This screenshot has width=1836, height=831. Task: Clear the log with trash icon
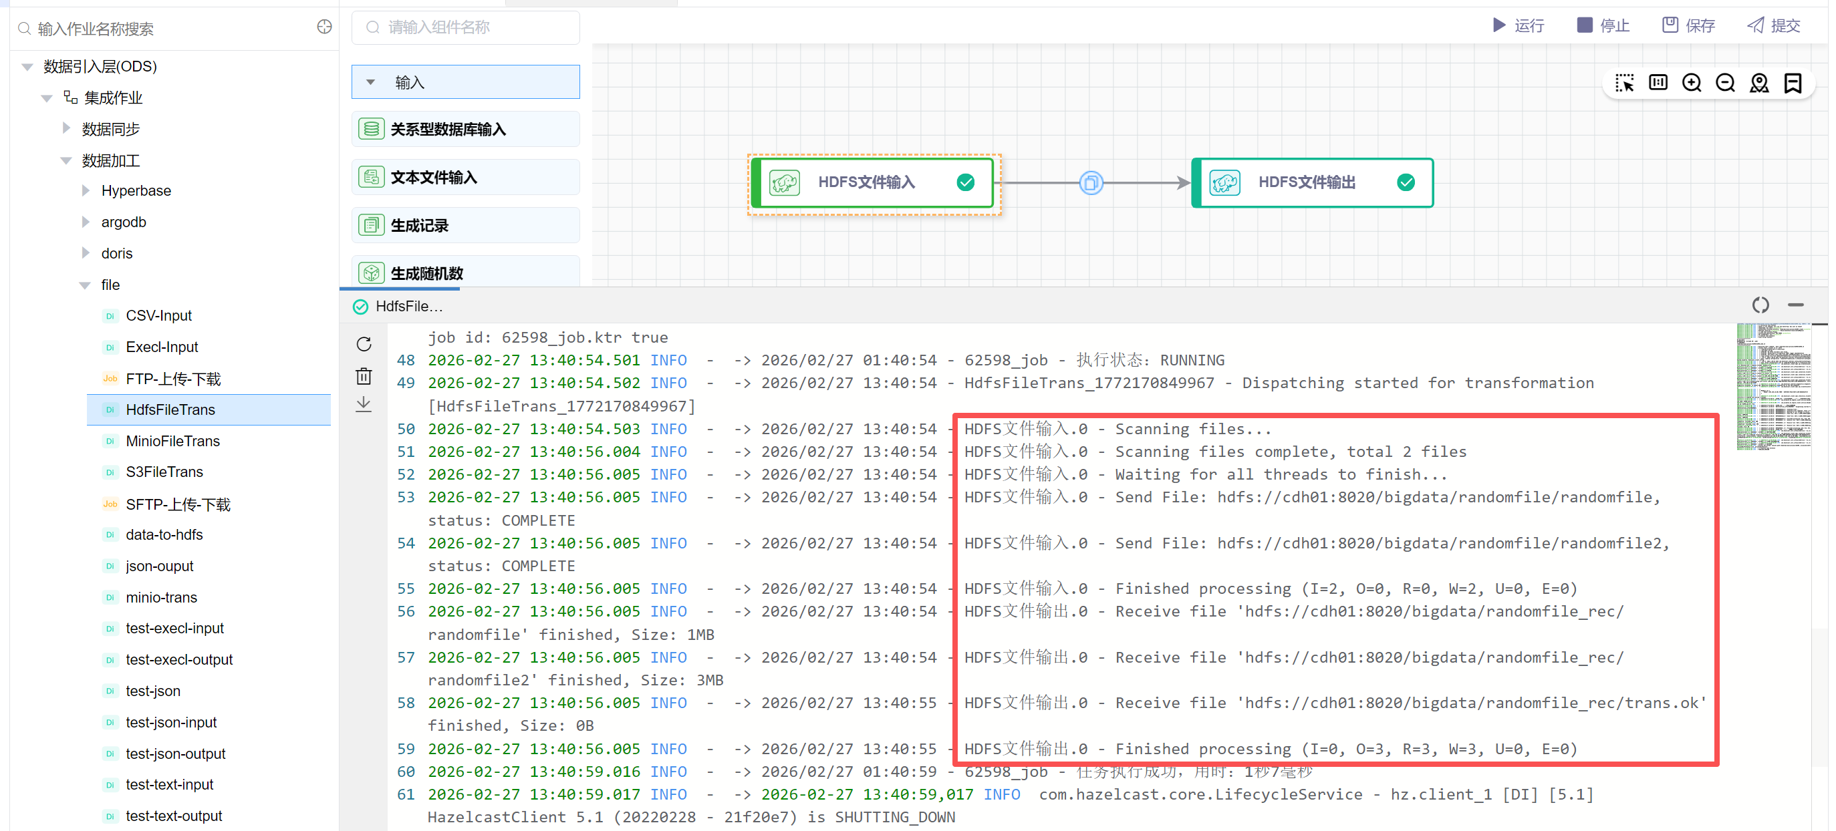click(x=364, y=376)
